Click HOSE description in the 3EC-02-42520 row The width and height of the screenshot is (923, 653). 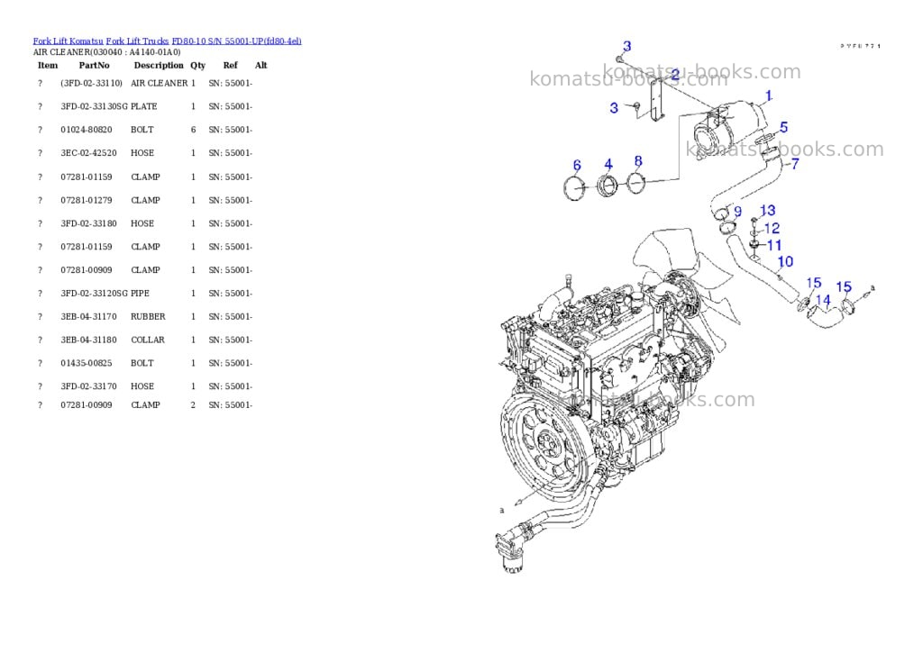(x=142, y=153)
